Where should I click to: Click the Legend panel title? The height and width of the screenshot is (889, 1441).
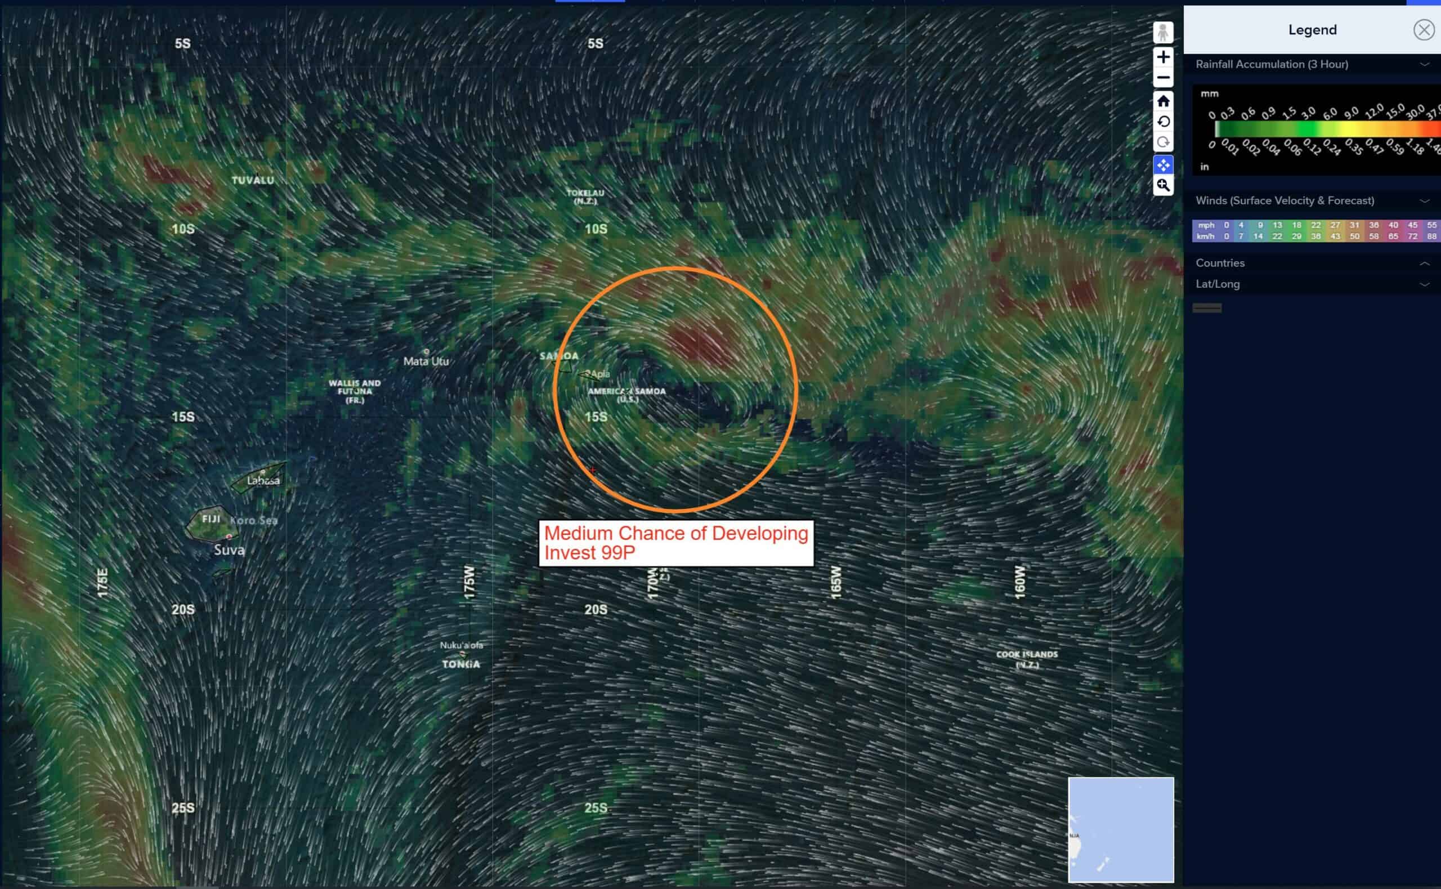click(x=1312, y=30)
